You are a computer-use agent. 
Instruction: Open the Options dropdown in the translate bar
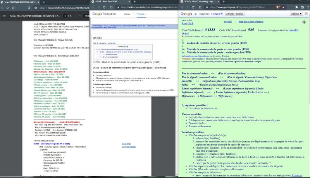click(296, 14)
